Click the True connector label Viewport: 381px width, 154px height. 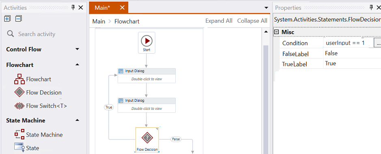tap(109, 107)
